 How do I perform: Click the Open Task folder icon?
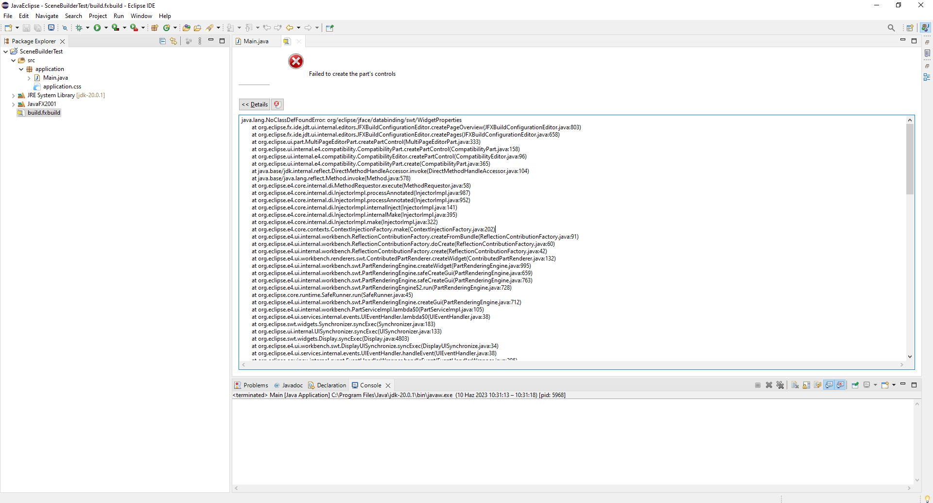tap(198, 28)
